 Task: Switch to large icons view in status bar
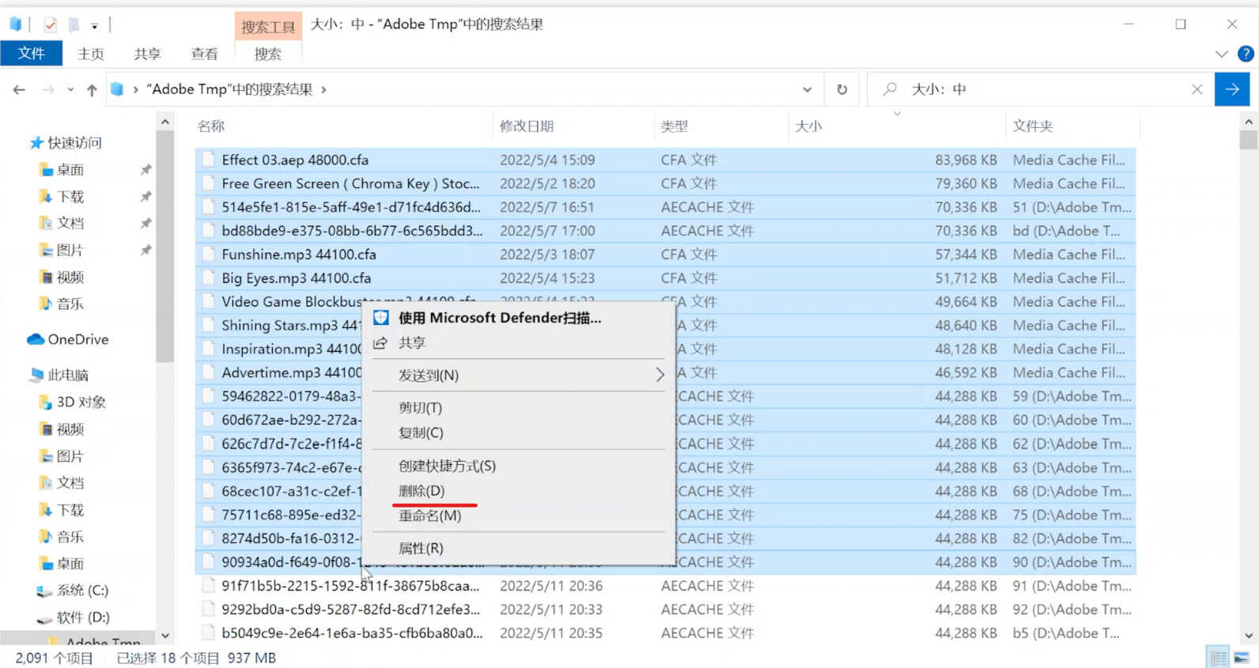[x=1242, y=658]
